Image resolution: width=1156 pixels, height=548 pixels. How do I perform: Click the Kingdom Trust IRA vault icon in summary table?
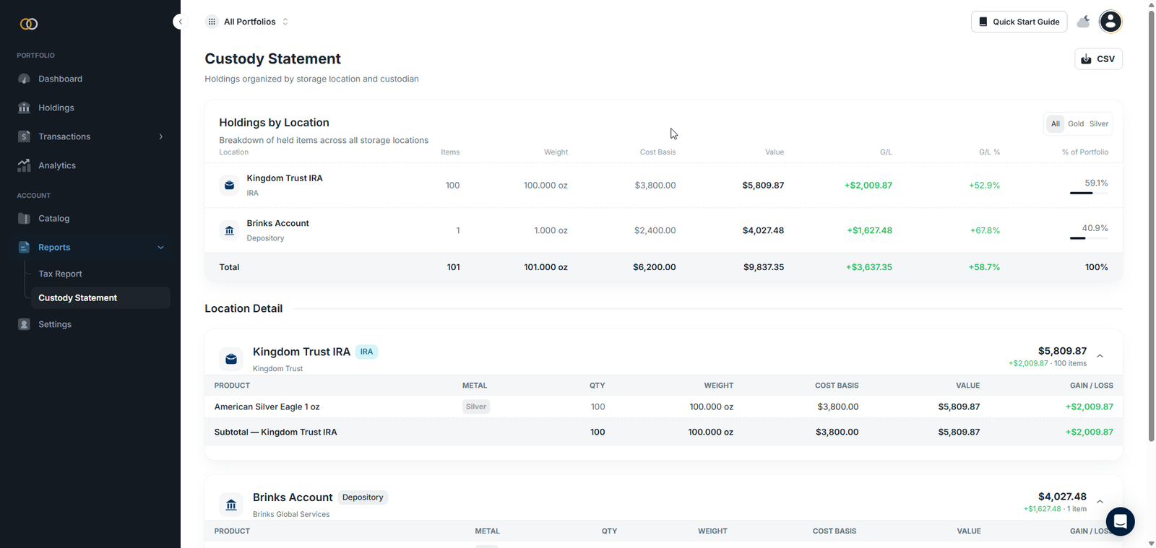coord(229,186)
